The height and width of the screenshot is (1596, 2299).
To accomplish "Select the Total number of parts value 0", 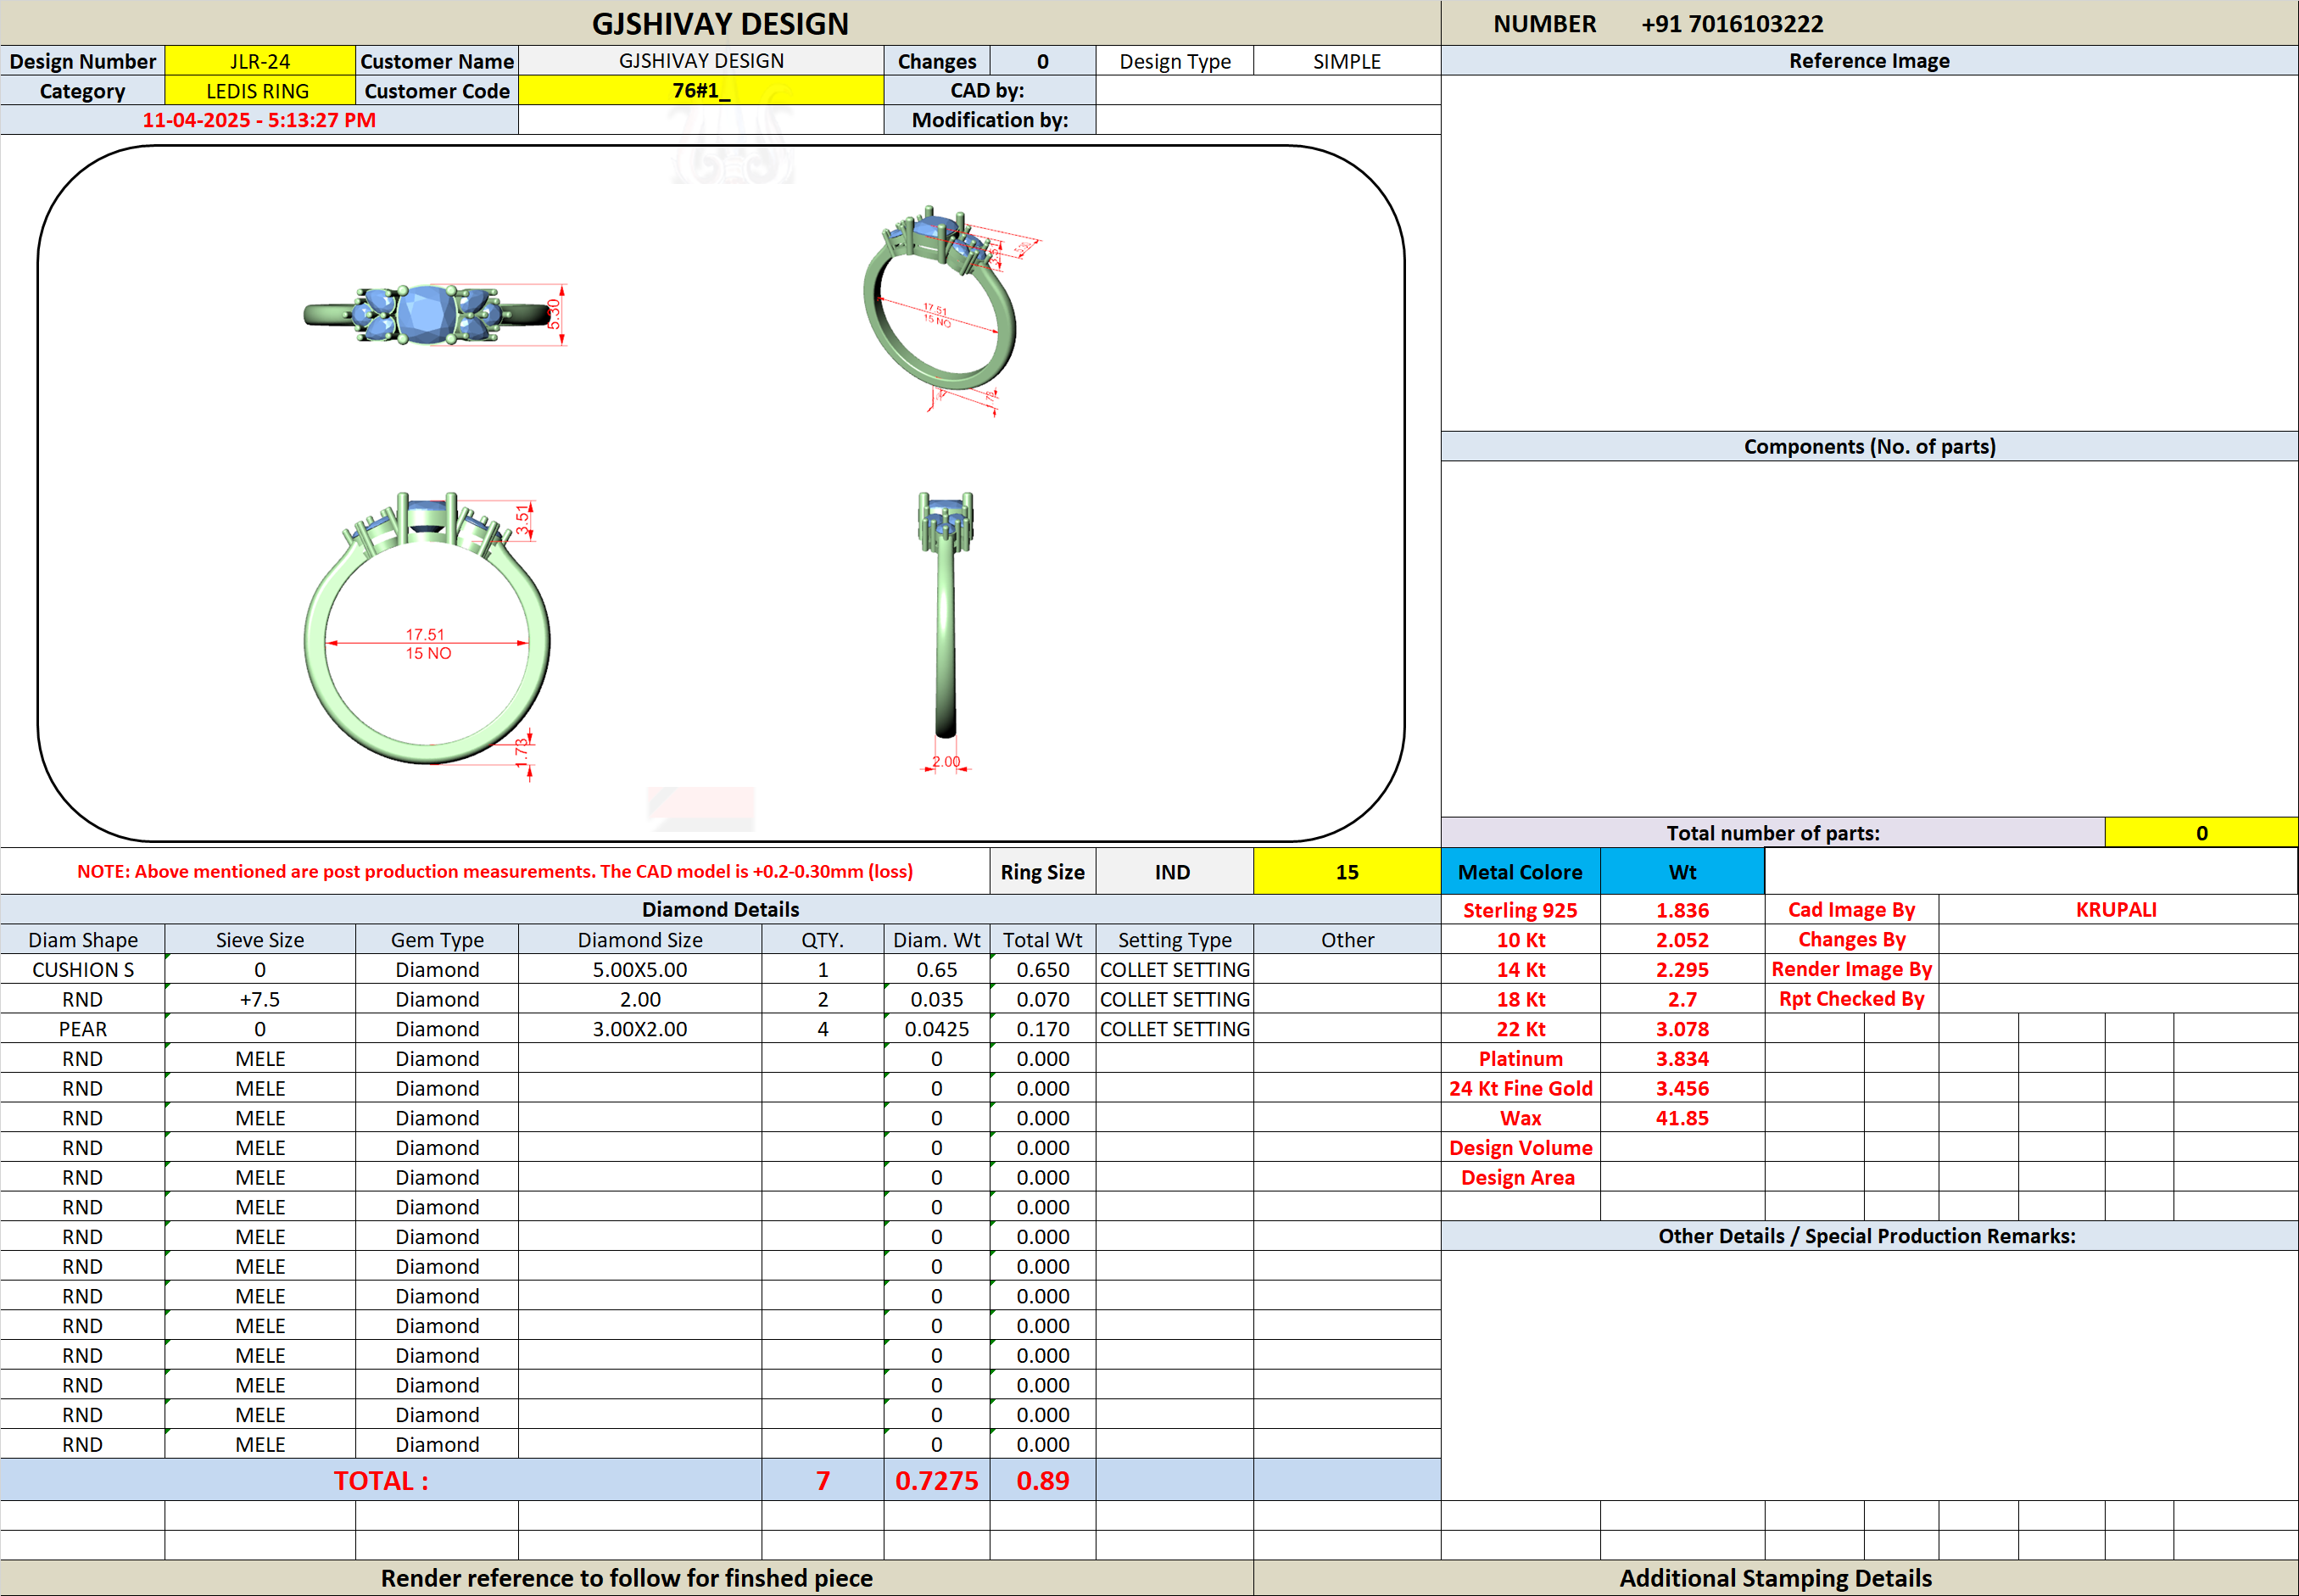I will pos(2201,833).
